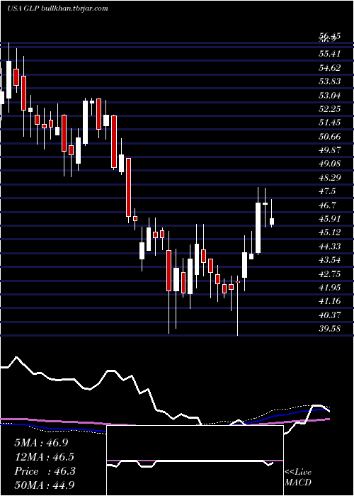This screenshot has height=496, width=354.
Task: Select the 39.58 price axis label
Action: click(330, 329)
